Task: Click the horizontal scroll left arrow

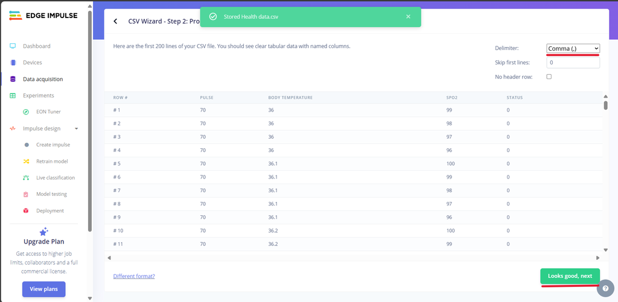Action: tap(109, 258)
